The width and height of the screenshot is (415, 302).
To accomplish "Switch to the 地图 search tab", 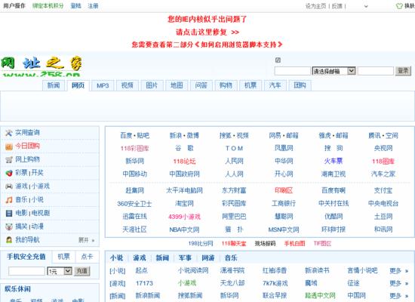I will point(177,85).
